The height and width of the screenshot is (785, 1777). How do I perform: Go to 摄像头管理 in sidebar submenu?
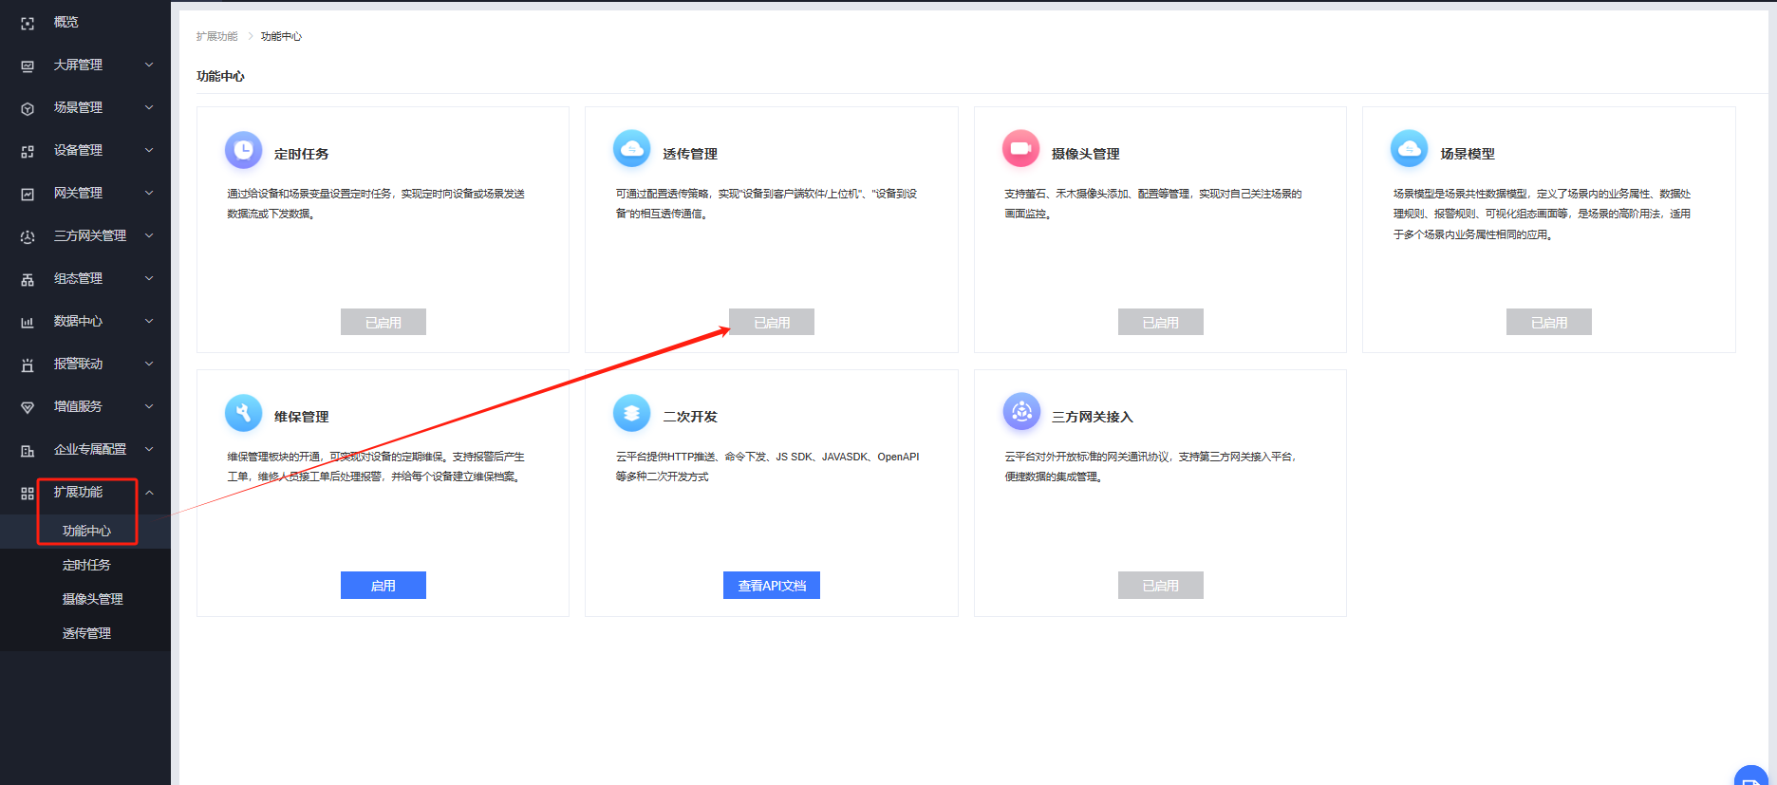92,600
